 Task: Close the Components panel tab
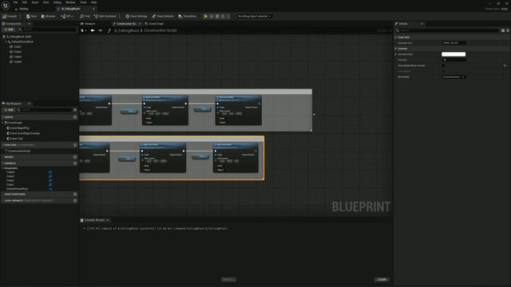tap(29, 24)
